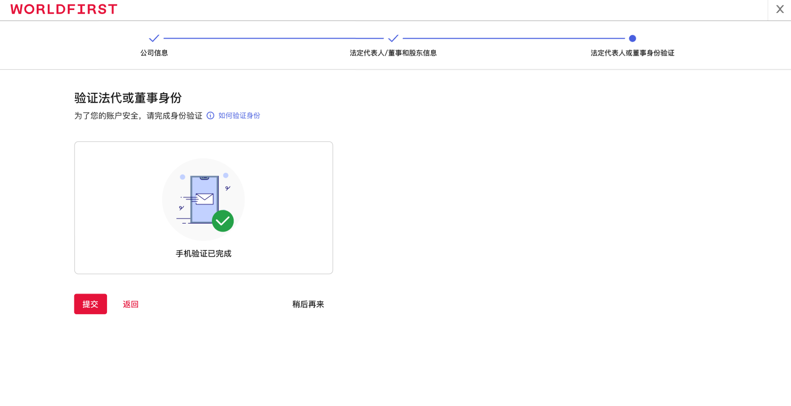Click the 手机验证已完成 status text
This screenshot has height=406, width=791.
[203, 254]
